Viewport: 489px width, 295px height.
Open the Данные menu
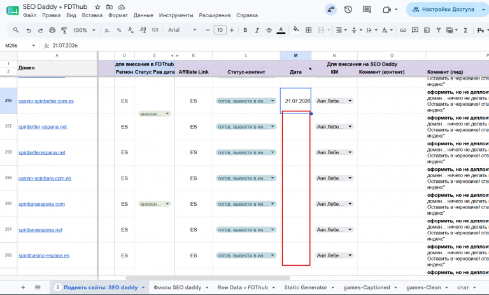143,15
